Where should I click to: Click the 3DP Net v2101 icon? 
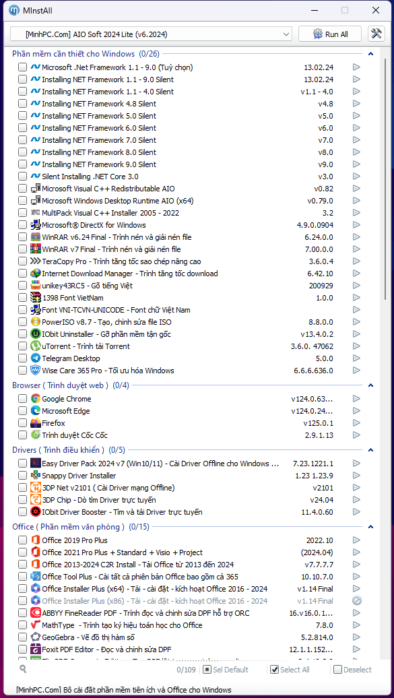pyautogui.click(x=36, y=488)
